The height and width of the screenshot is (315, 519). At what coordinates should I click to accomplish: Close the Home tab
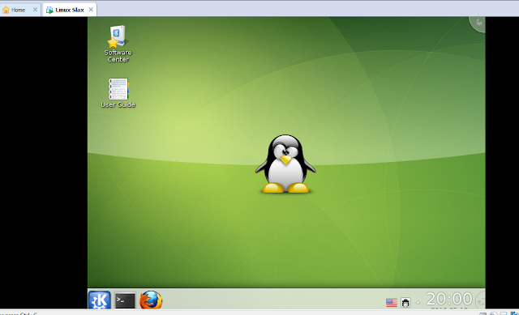click(x=35, y=10)
